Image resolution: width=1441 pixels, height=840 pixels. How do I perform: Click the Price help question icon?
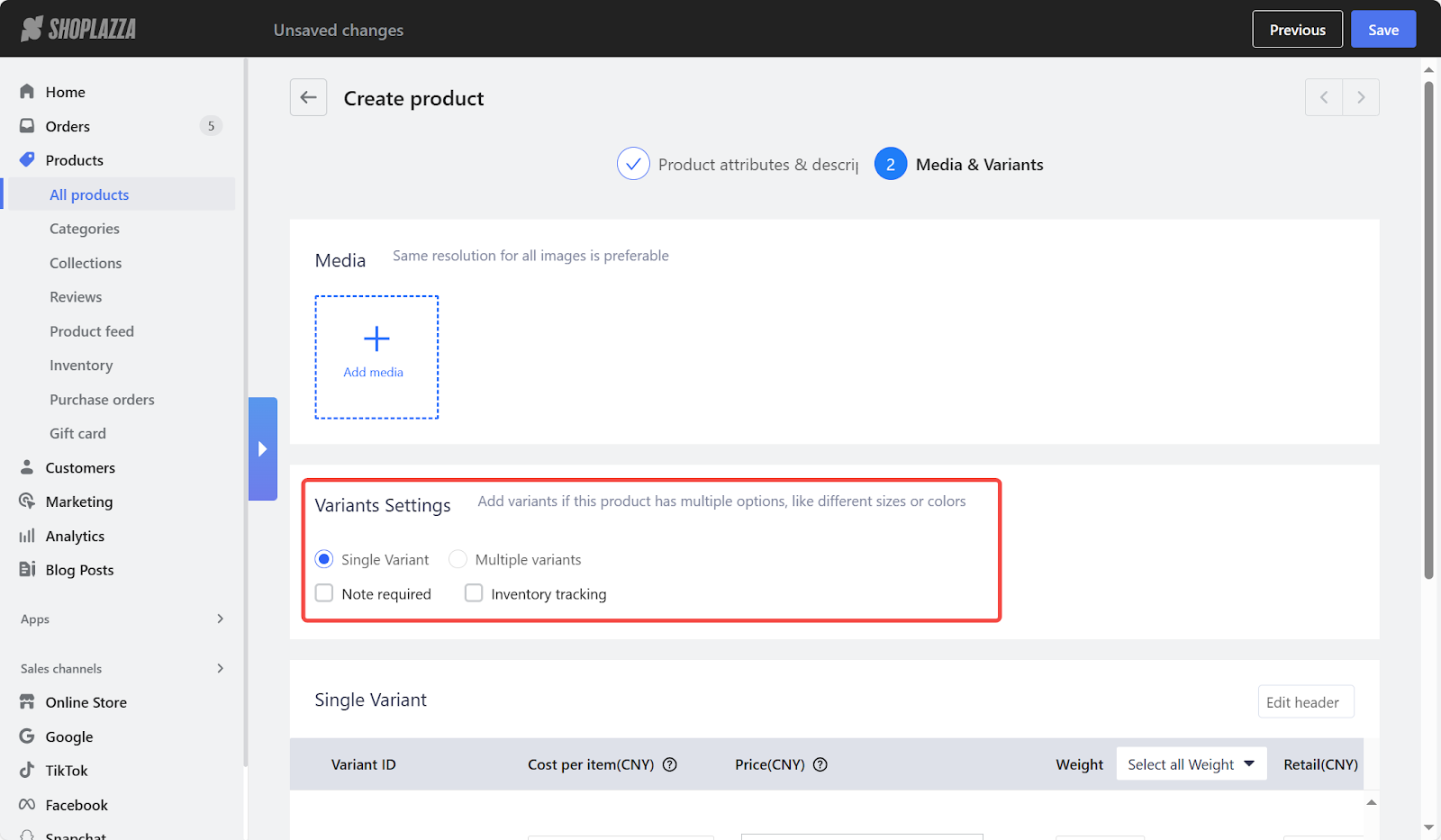[x=820, y=764]
